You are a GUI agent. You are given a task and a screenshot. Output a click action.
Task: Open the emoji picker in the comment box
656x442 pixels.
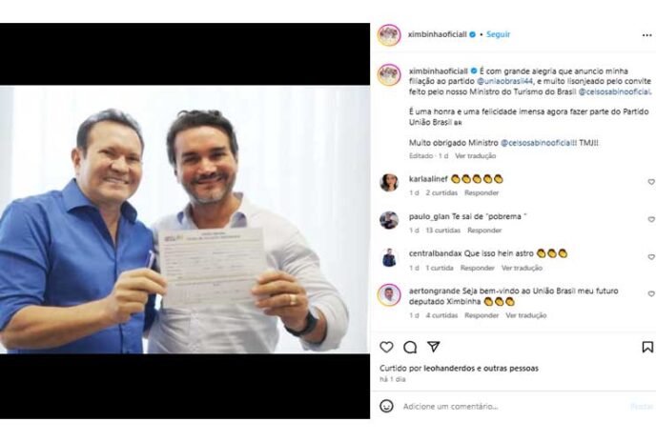[386, 406]
